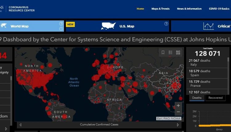Image resolution: width=231 pixels, height=132 pixels.
Task: Click the info icon on World Map tab
Action: click(61, 29)
